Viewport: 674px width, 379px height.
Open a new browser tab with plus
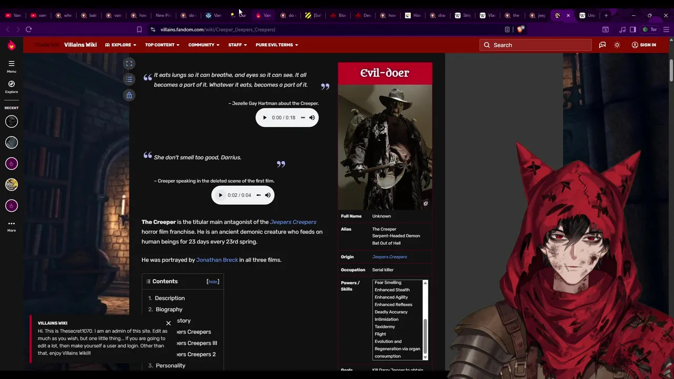click(606, 15)
